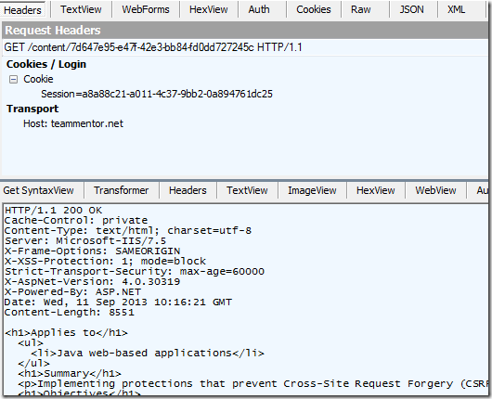Click the Transport group heading
The image size is (492, 399).
click(x=32, y=109)
